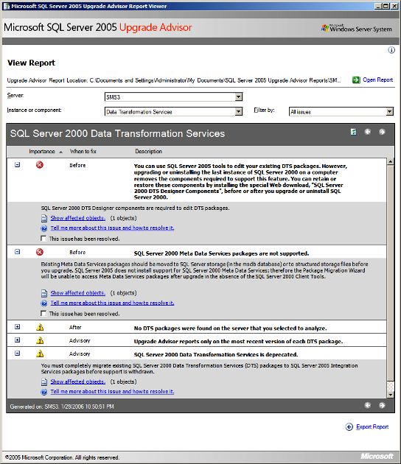Minimize the Report Viewer window
401x464 pixels.
point(378,6)
